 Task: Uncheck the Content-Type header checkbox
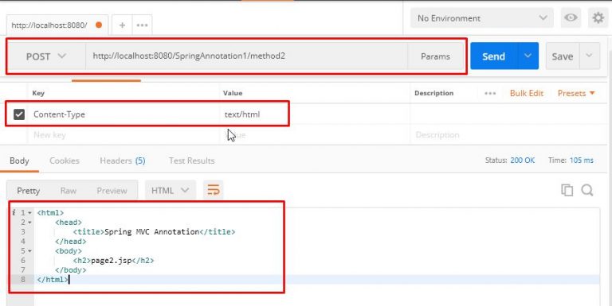pyautogui.click(x=19, y=114)
